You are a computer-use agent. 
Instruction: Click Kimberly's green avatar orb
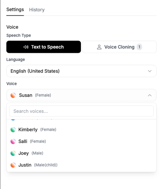(13, 130)
